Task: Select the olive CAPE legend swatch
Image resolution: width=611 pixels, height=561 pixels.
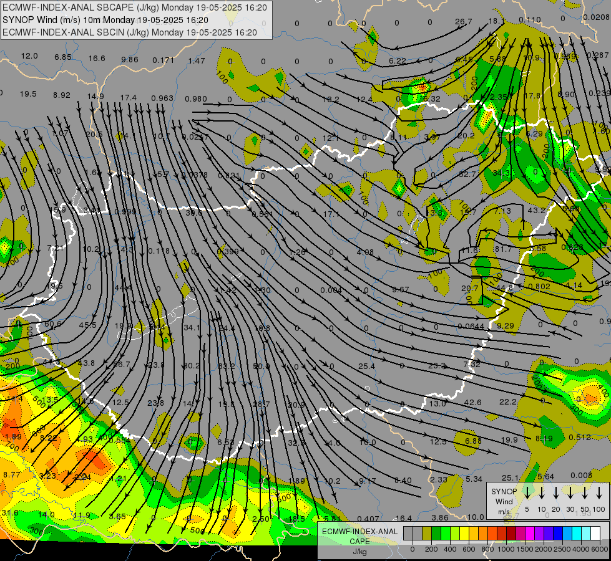Action: pyautogui.click(x=427, y=533)
